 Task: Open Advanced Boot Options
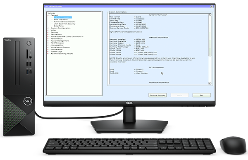(64, 21)
